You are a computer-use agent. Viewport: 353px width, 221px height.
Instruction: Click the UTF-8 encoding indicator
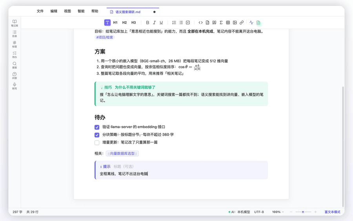[x=259, y=212]
